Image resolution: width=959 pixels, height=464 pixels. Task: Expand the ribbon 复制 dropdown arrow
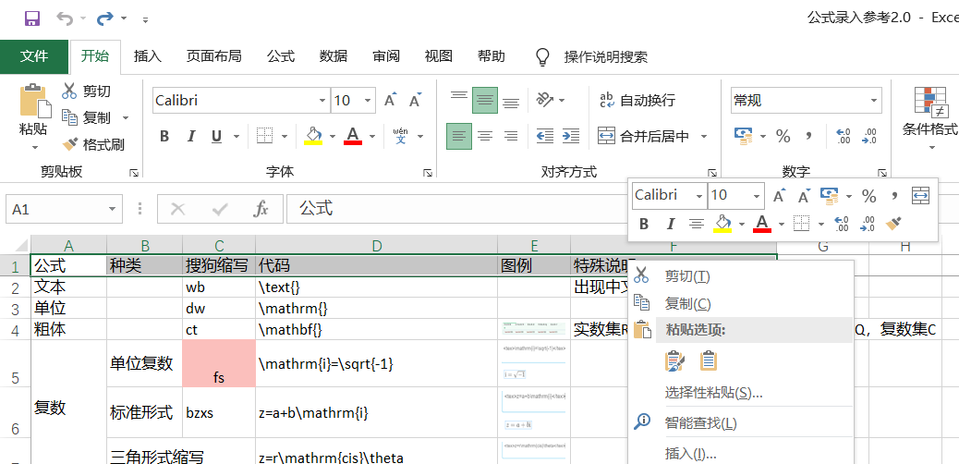coord(126,117)
